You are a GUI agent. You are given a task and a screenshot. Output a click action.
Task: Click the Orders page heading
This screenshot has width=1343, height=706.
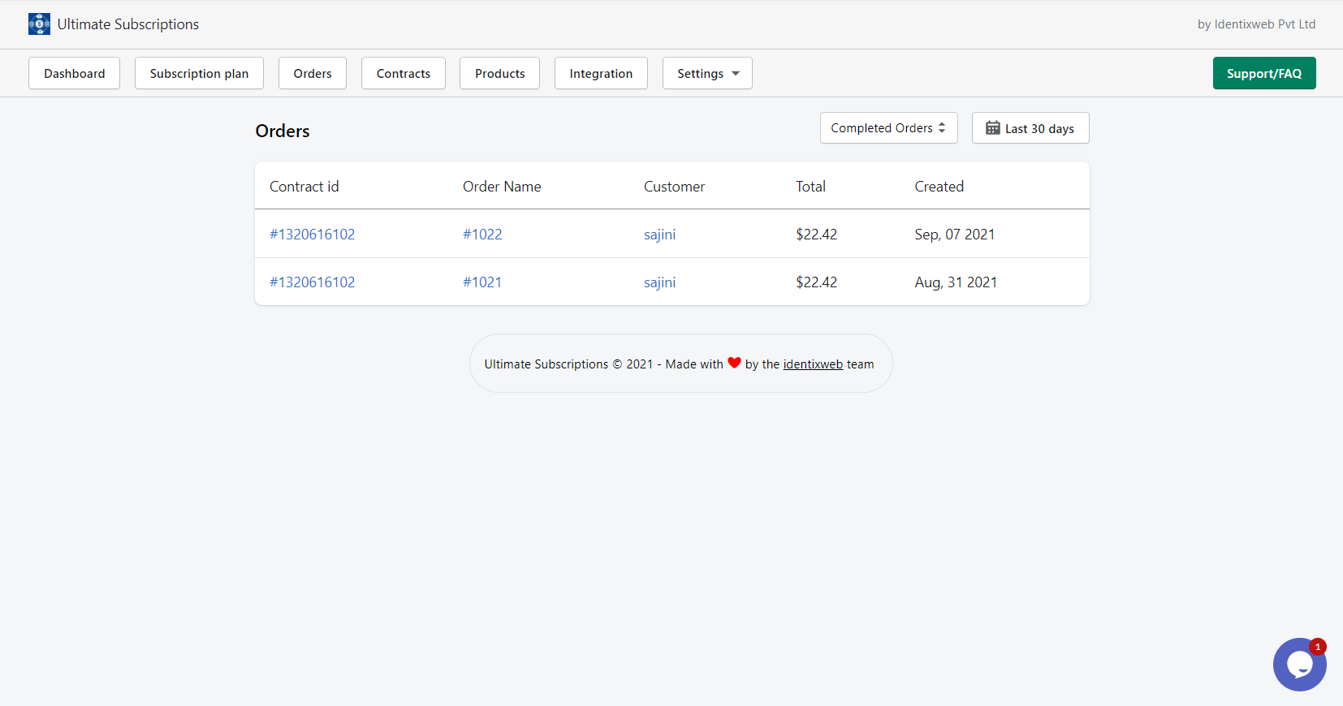[x=283, y=131]
